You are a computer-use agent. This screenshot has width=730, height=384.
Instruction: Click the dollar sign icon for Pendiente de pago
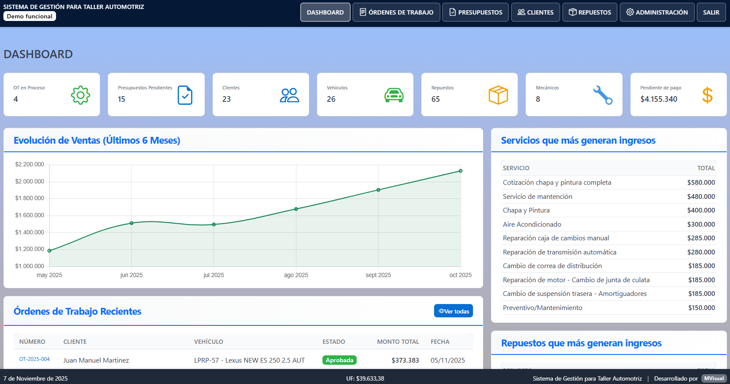(707, 95)
